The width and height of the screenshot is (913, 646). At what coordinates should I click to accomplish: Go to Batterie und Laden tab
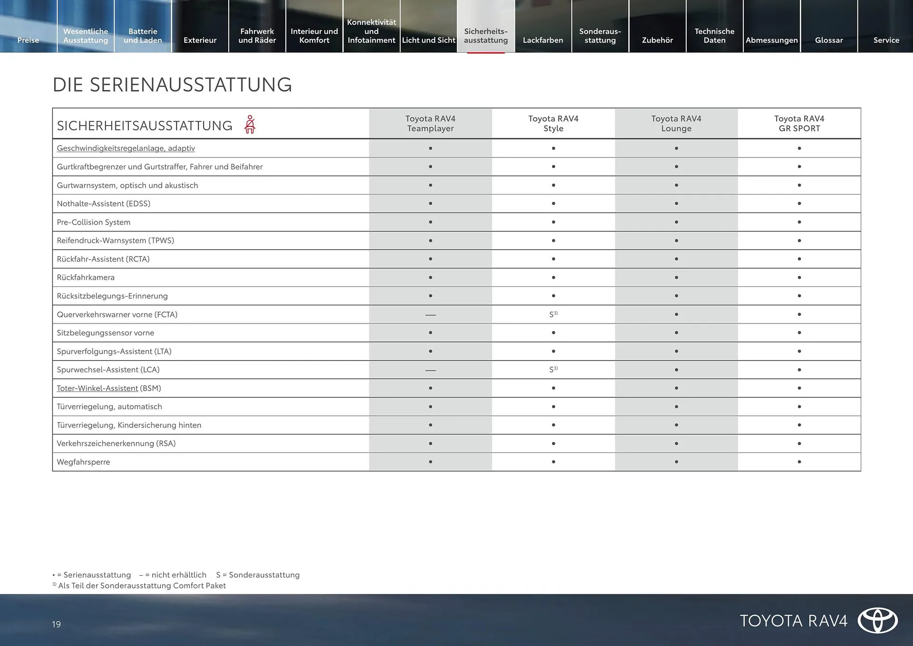point(143,36)
